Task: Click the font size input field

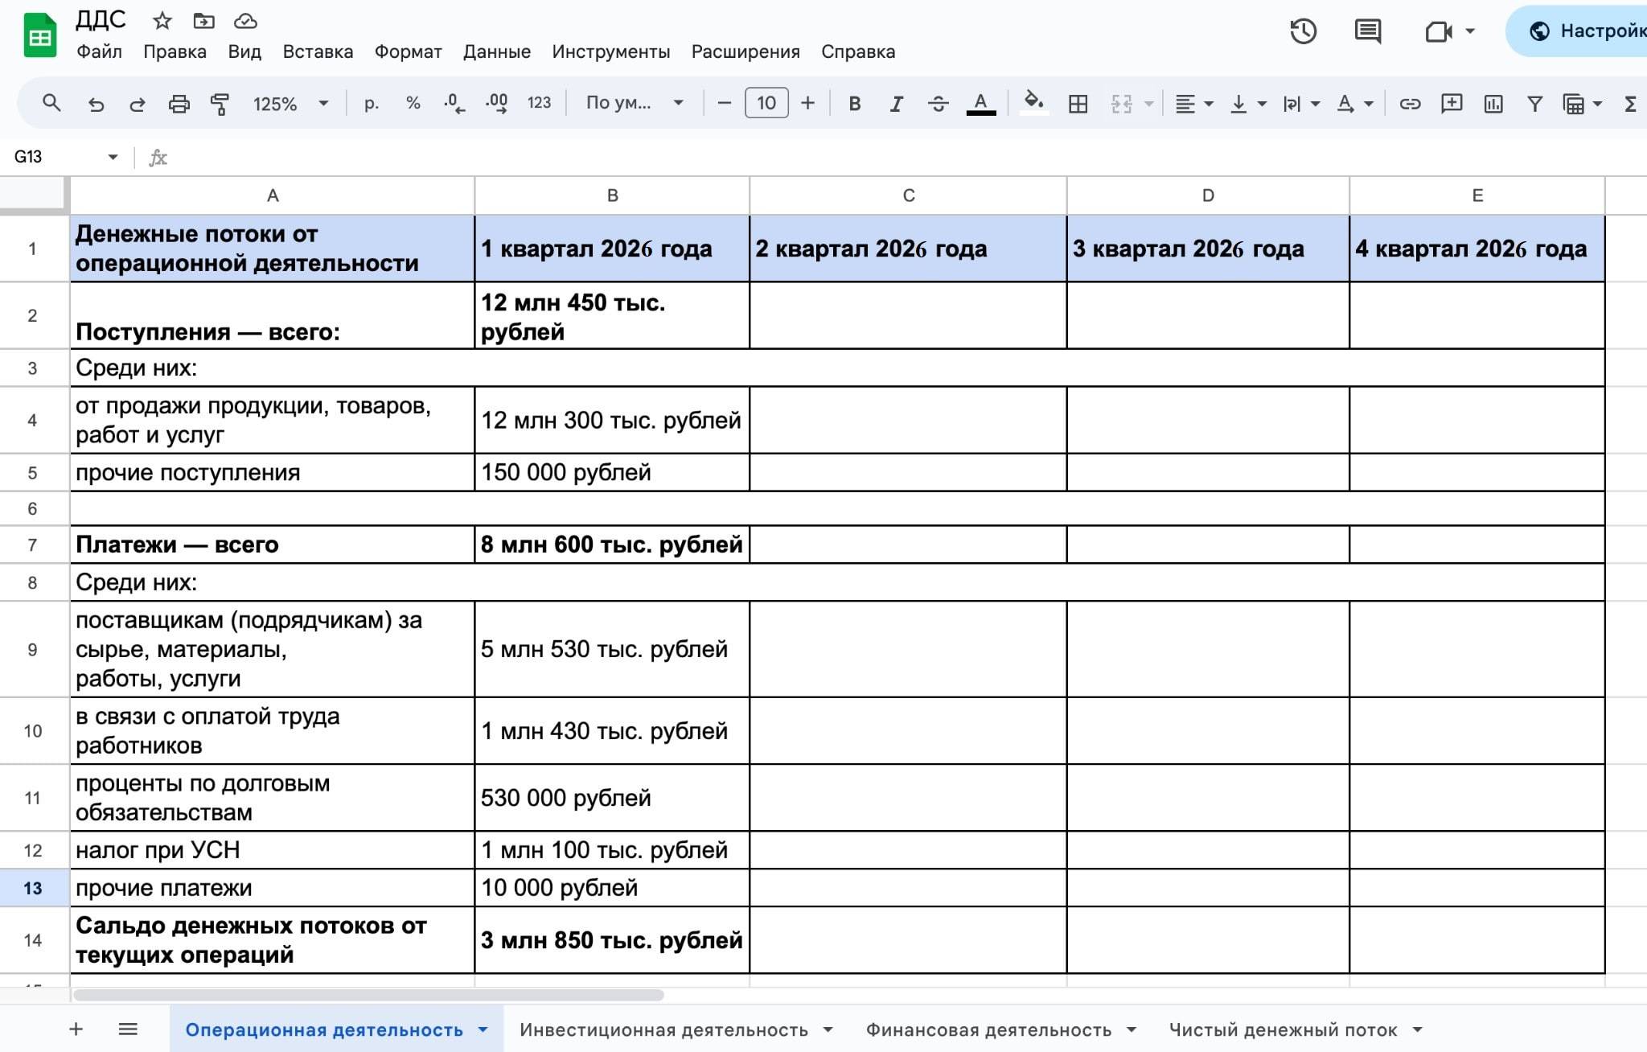Action: 766,103
